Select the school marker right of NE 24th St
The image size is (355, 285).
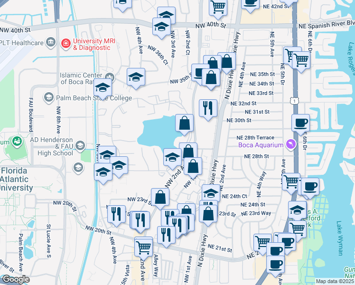tap(297, 209)
